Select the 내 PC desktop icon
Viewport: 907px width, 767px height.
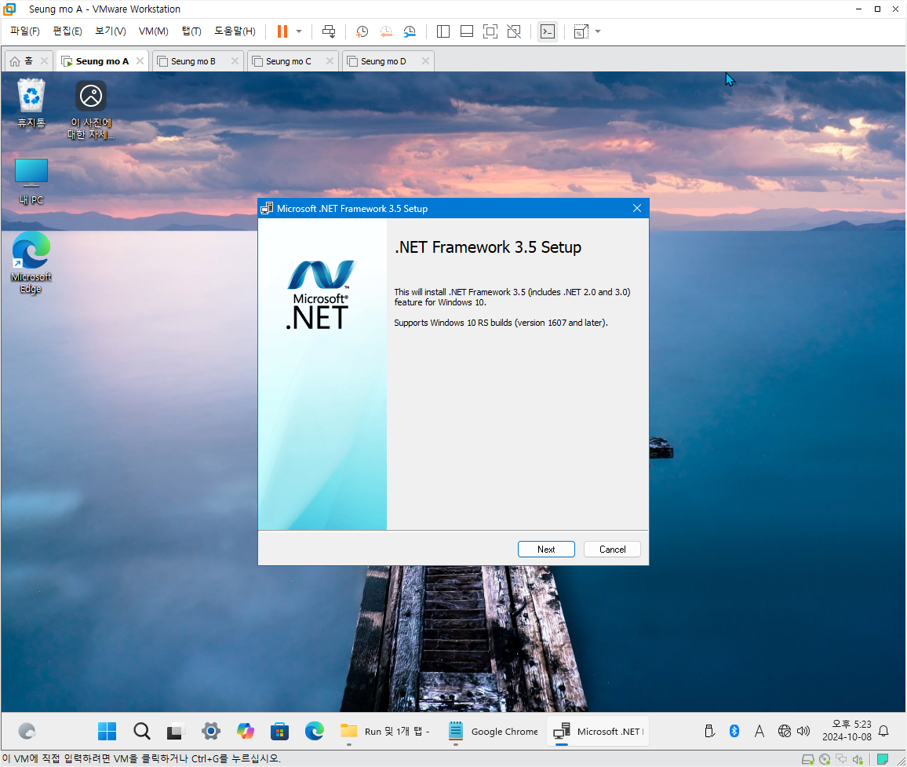click(x=31, y=181)
